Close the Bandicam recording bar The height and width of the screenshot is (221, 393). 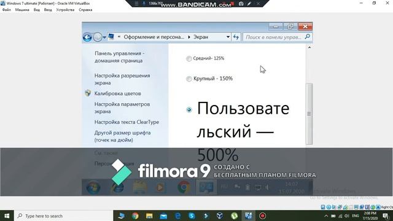point(258,4)
